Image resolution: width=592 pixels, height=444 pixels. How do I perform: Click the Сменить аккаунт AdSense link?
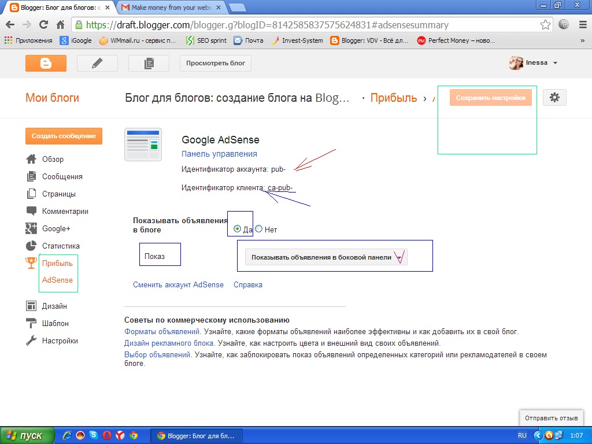pyautogui.click(x=178, y=284)
